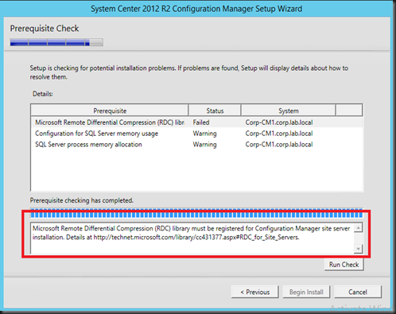Cancel the setup wizard

tap(358, 292)
